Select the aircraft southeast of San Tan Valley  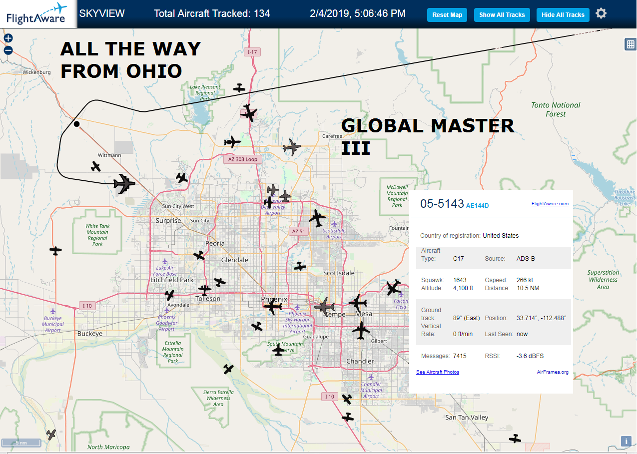(x=515, y=439)
